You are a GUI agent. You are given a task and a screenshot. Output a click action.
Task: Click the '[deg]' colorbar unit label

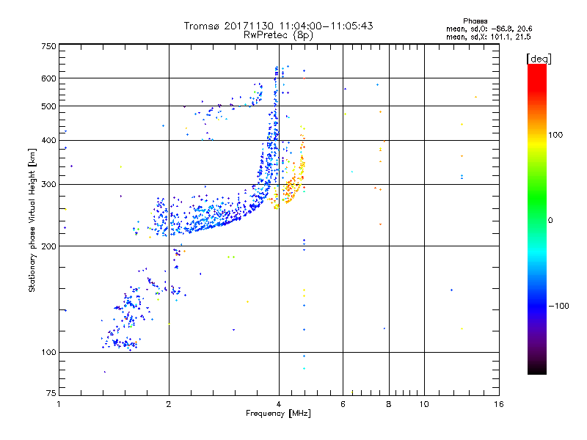(539, 59)
